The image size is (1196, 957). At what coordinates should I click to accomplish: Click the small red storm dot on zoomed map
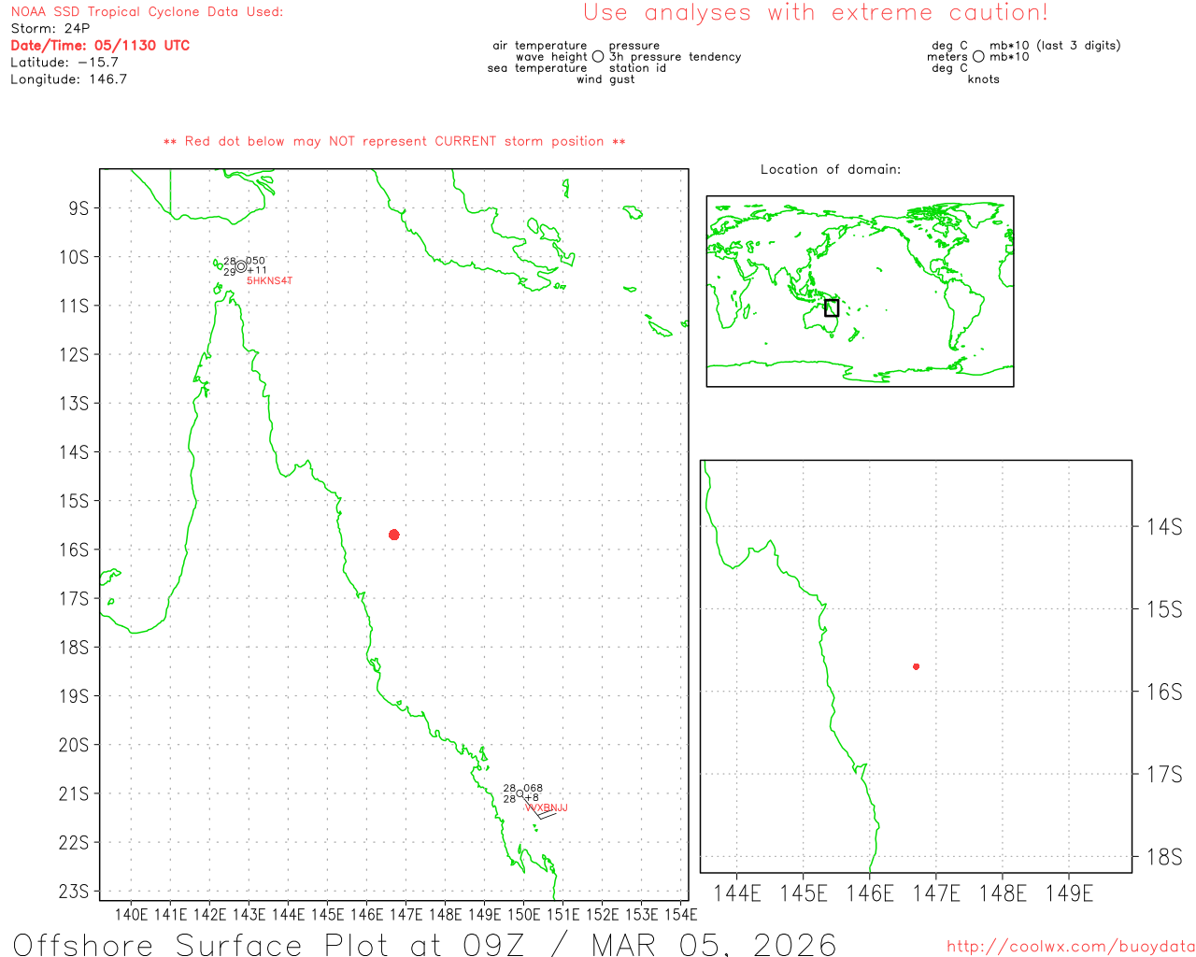[917, 666]
